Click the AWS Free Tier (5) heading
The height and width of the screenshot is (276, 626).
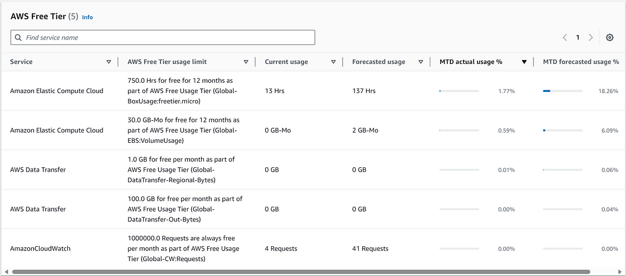(44, 17)
